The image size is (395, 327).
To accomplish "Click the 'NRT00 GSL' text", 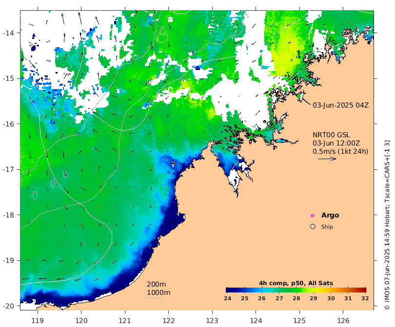I will pos(331,135).
